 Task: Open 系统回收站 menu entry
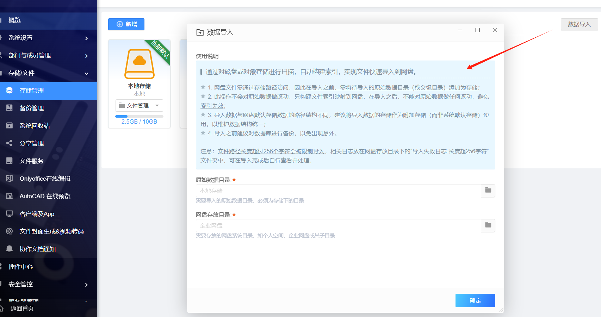point(49,126)
